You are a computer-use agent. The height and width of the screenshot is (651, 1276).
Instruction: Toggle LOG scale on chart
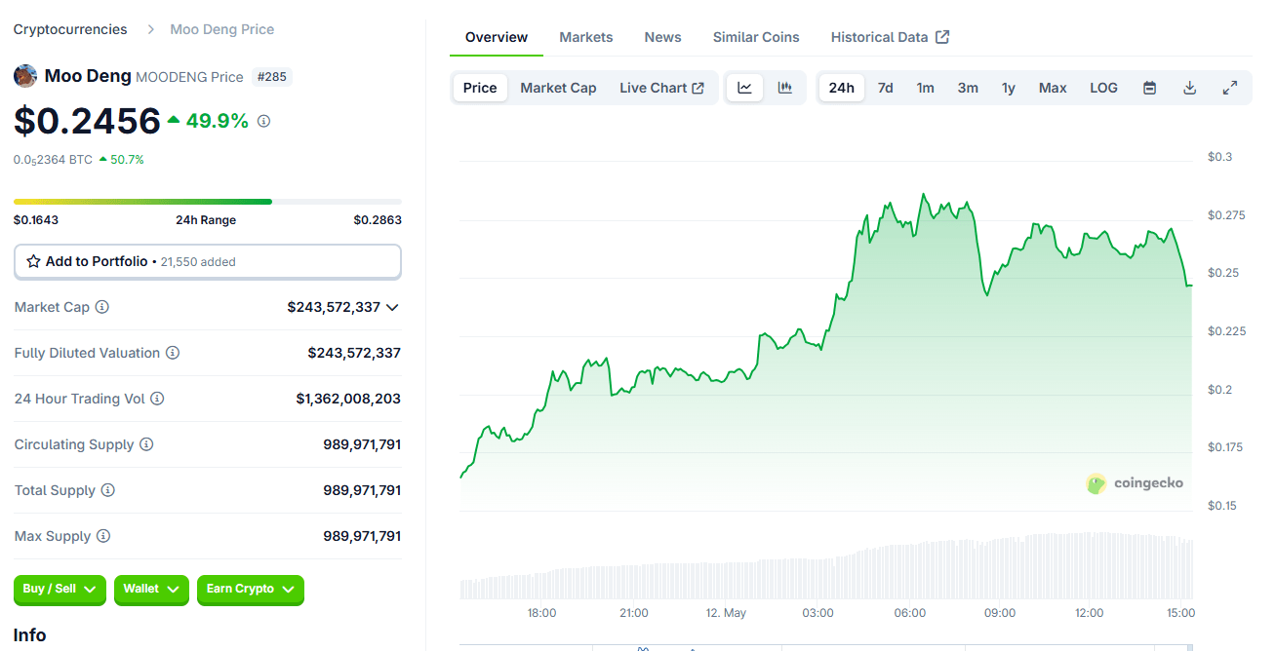pyautogui.click(x=1103, y=88)
